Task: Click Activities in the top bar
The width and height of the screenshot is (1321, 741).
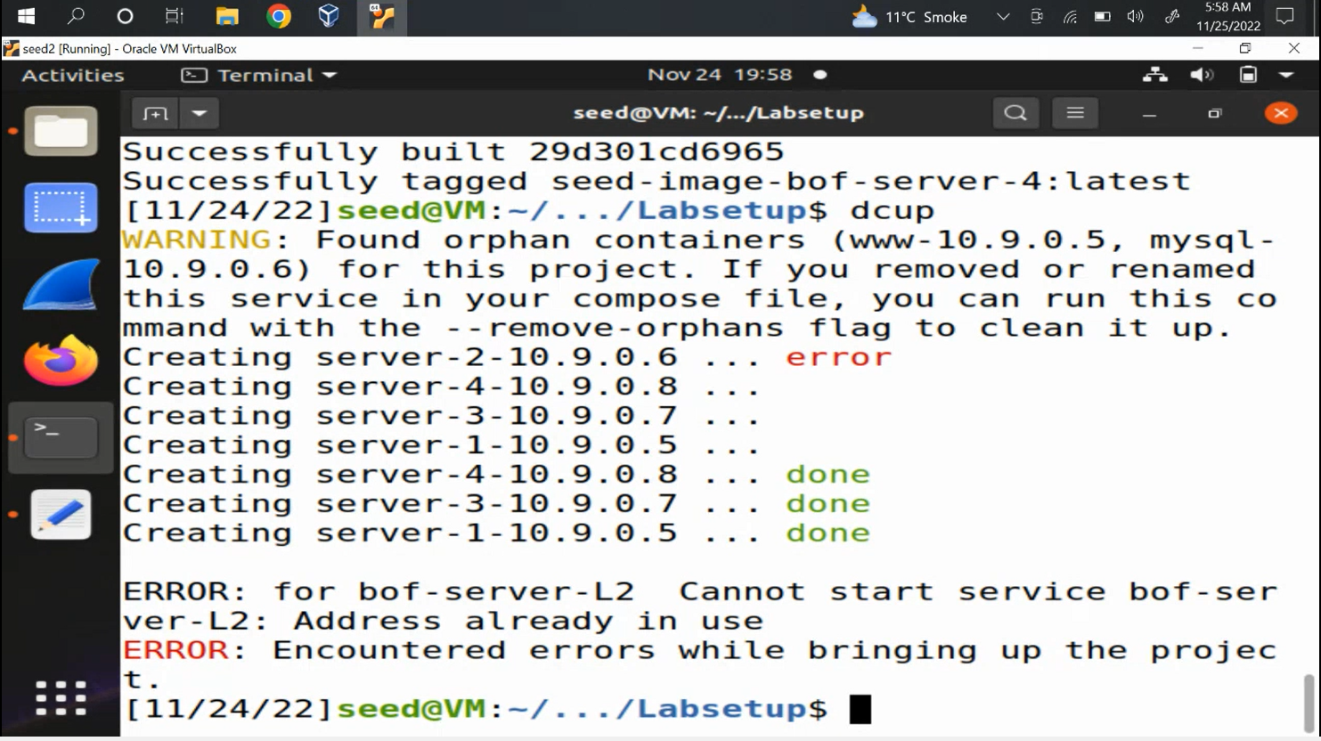Action: point(71,75)
